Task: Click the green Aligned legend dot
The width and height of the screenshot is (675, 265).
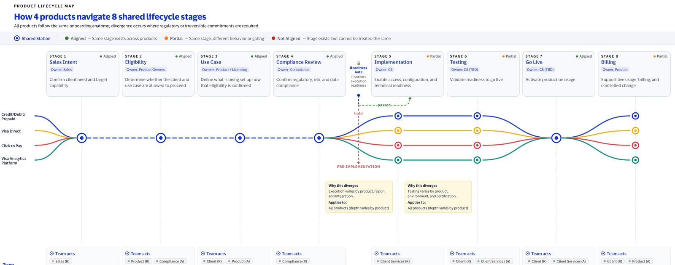Action: click(67, 38)
